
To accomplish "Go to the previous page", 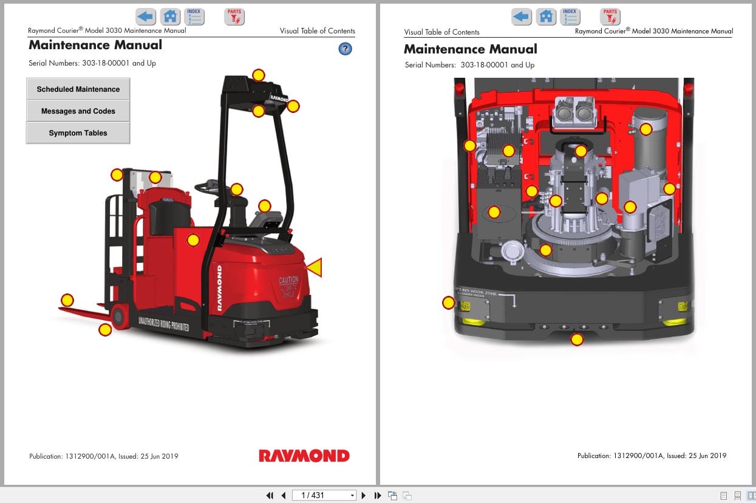I will click(x=283, y=495).
